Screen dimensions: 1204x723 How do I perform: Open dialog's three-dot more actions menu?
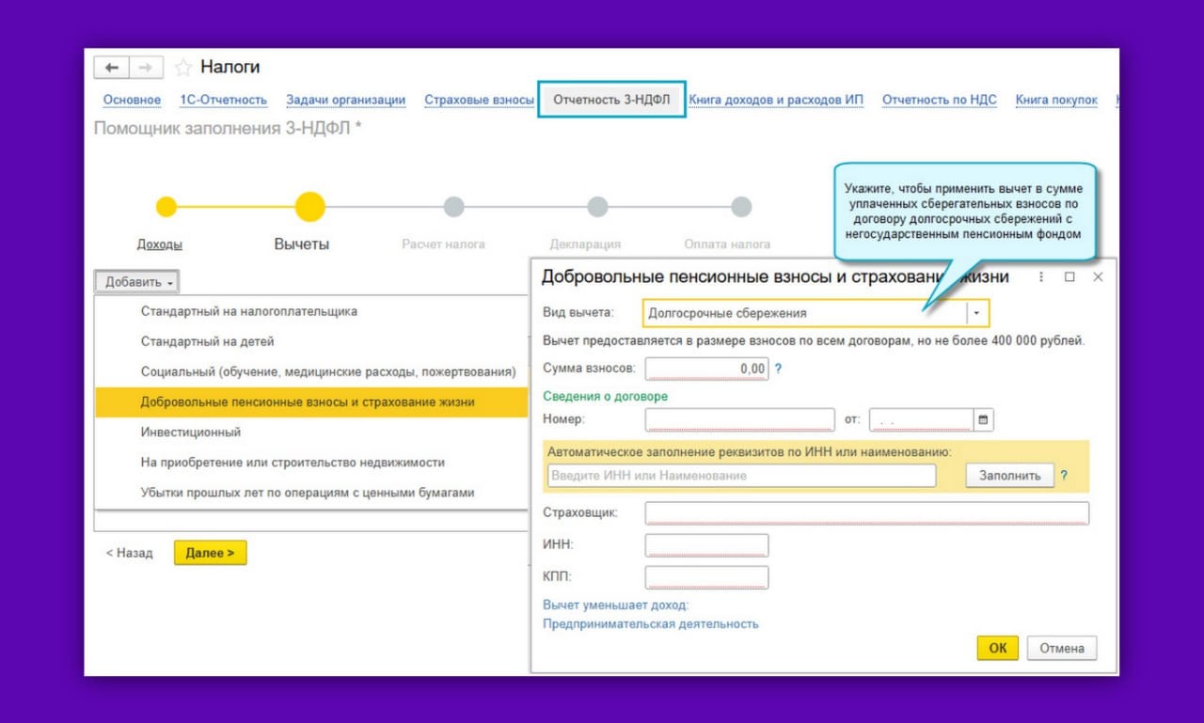coord(1041,277)
